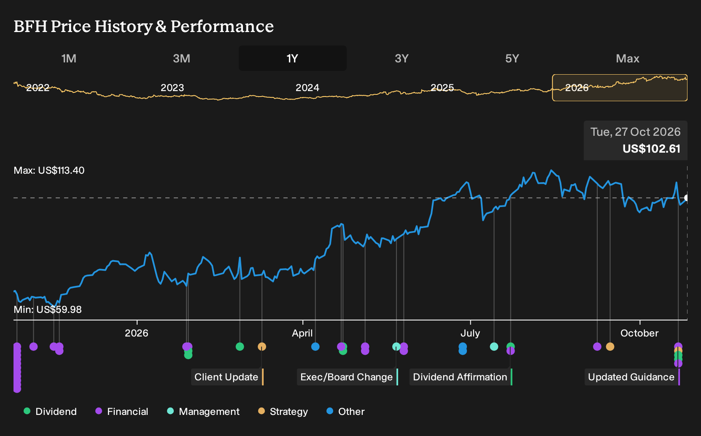Jump to 2023 in overview sparkline
Viewport: 701px width, 436px height.
click(172, 88)
